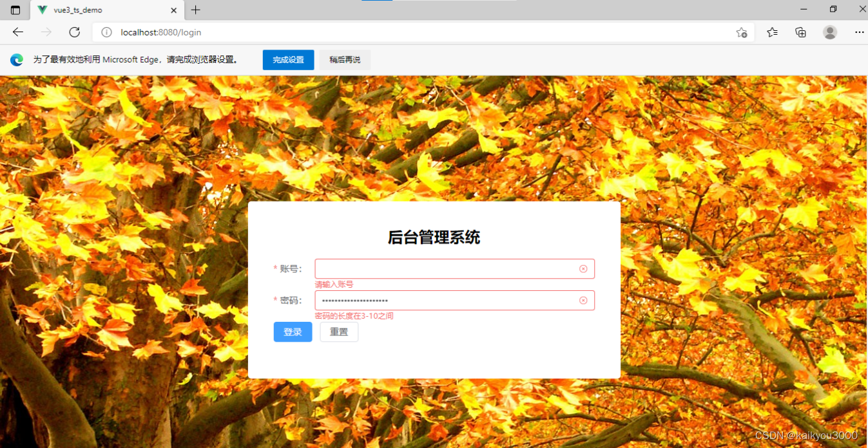Click the Edge logo in the notification bar
The image size is (868, 448).
tap(15, 60)
